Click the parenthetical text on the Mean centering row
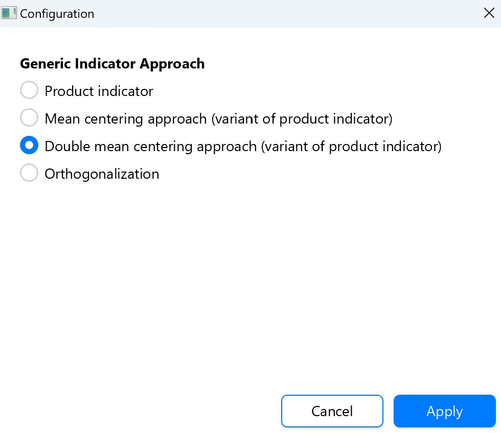Image resolution: width=501 pixels, height=433 pixels. point(302,119)
